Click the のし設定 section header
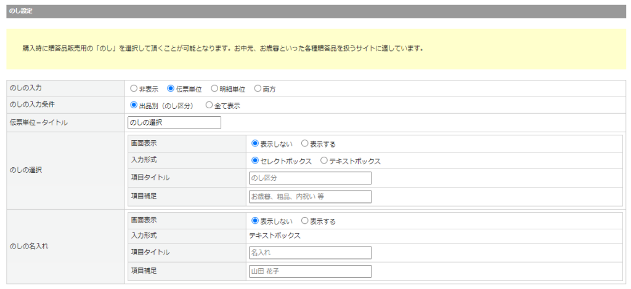Image resolution: width=631 pixels, height=289 pixels. 22,11
